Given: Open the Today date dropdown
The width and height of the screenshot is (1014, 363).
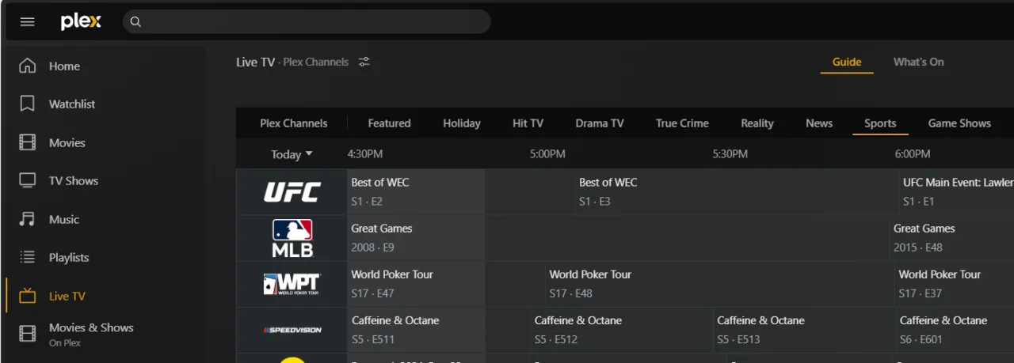Looking at the screenshot, I should pos(292,154).
